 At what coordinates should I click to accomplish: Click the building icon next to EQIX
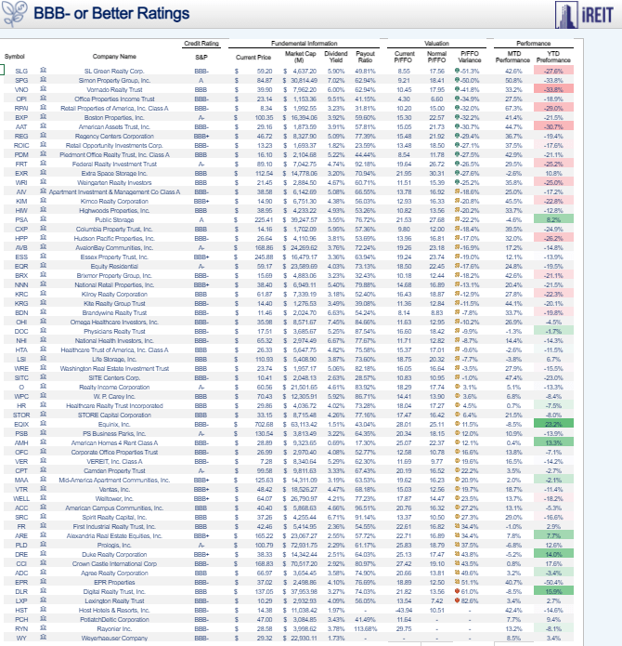point(44,424)
